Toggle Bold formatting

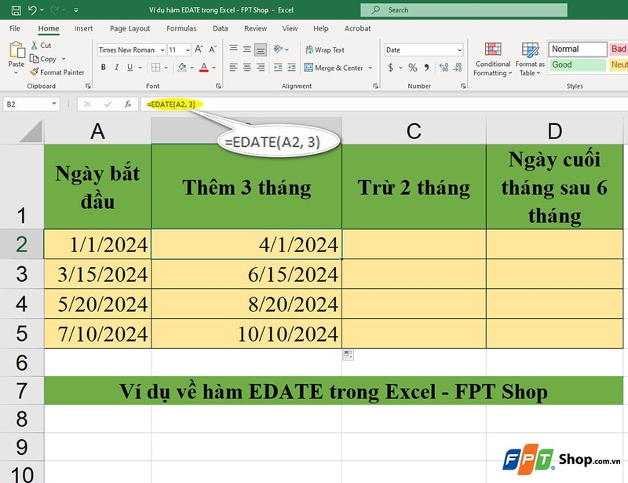click(x=104, y=68)
